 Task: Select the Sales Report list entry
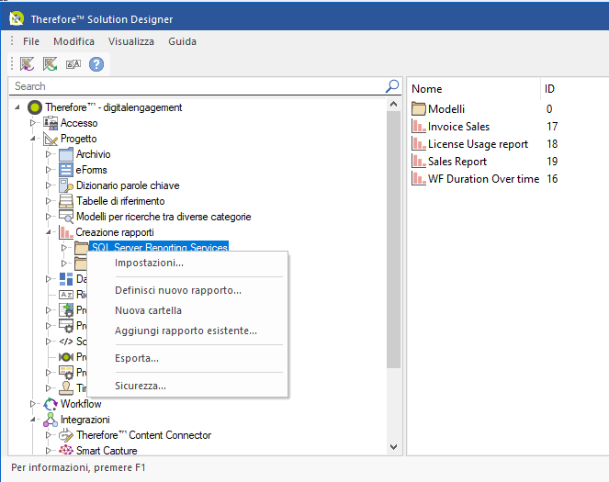457,162
